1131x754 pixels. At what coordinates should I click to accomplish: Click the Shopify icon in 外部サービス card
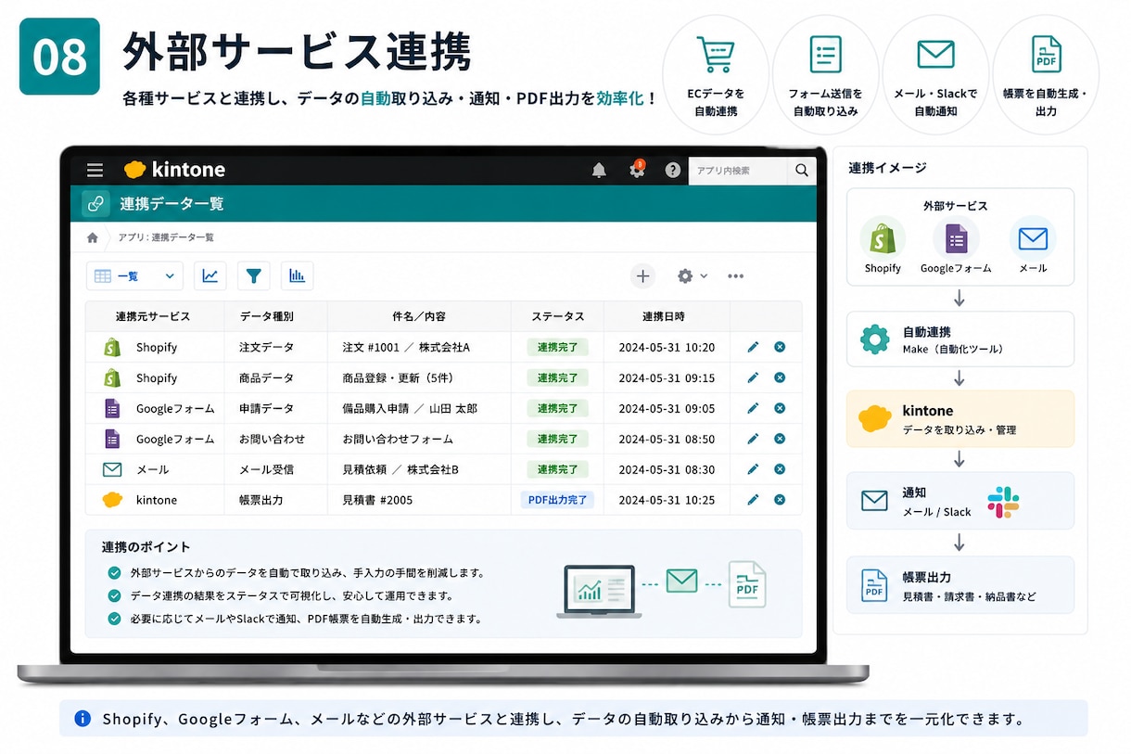tap(883, 238)
